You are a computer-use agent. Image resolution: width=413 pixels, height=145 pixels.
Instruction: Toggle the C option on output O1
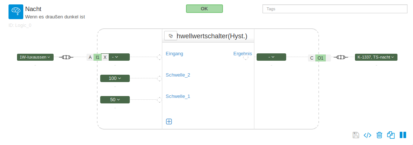click(312, 58)
